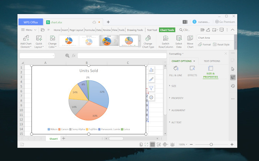Expand PROPERTY section
Screen dimensions: 259x161
pyautogui.click(x=176, y=98)
